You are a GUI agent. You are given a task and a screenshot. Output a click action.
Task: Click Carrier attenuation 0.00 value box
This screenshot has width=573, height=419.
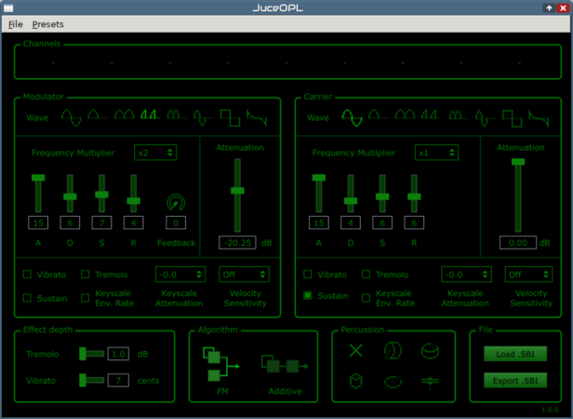(518, 243)
